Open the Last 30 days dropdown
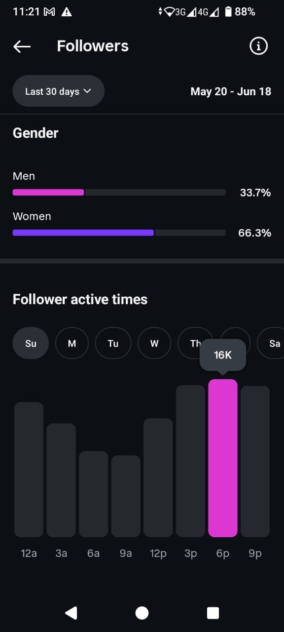 tap(58, 91)
